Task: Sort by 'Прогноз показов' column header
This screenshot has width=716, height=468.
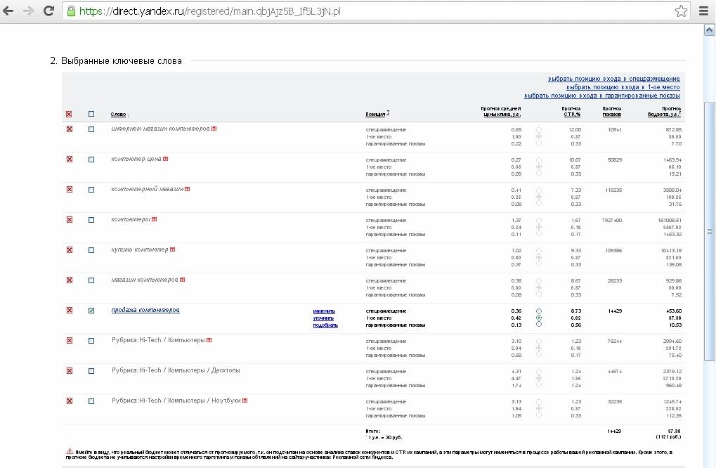Action: coord(611,112)
